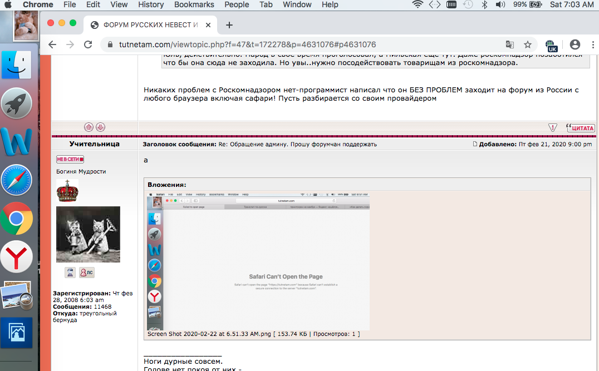
Task: Open the UK globe extension icon
Action: 551,45
